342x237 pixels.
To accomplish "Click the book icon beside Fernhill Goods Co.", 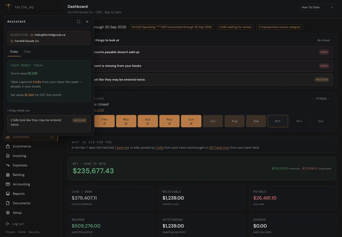I will 12,41.
